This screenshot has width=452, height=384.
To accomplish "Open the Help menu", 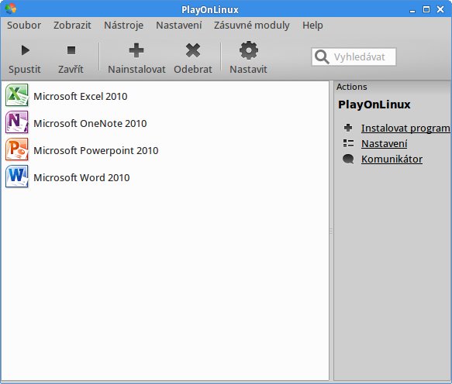I will click(312, 26).
